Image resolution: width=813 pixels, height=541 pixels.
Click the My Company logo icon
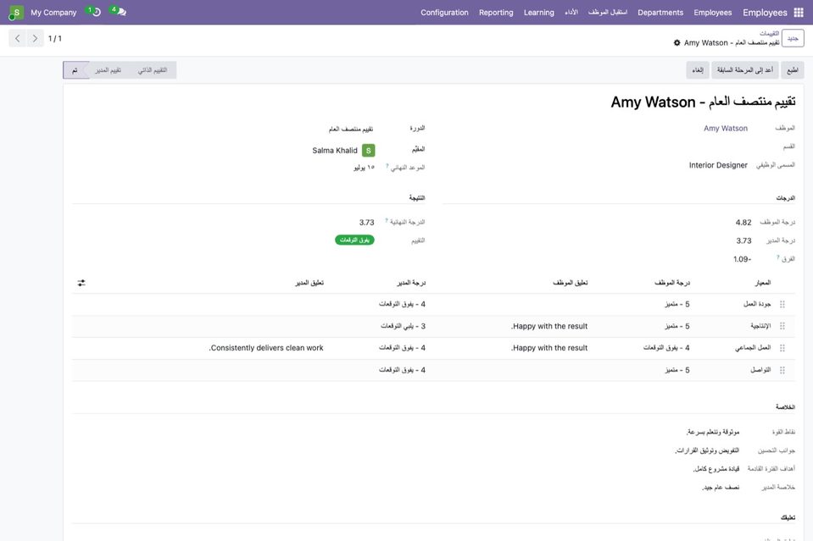pos(17,13)
